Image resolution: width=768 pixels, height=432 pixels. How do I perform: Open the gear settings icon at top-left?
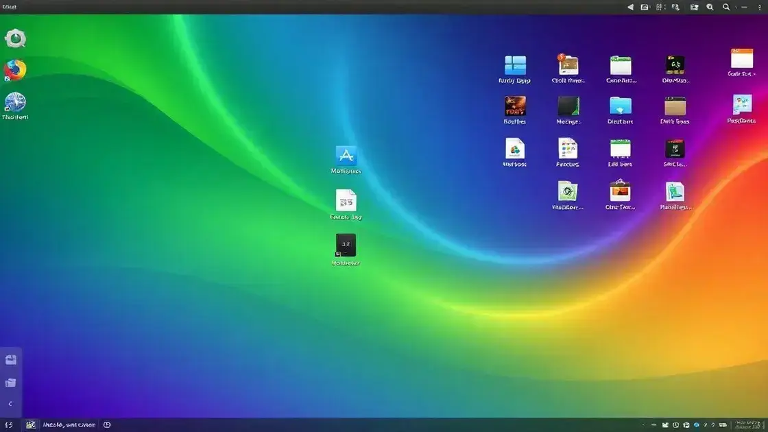(x=15, y=38)
